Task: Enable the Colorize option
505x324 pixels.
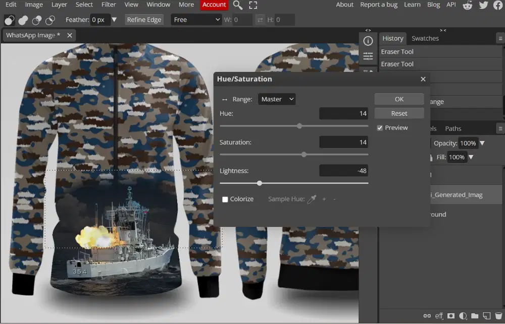Action: pyautogui.click(x=225, y=199)
